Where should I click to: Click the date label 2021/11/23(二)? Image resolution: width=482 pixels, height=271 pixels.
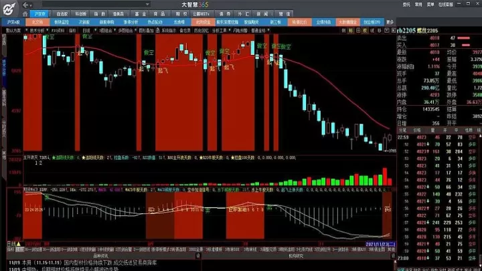pos(380,244)
